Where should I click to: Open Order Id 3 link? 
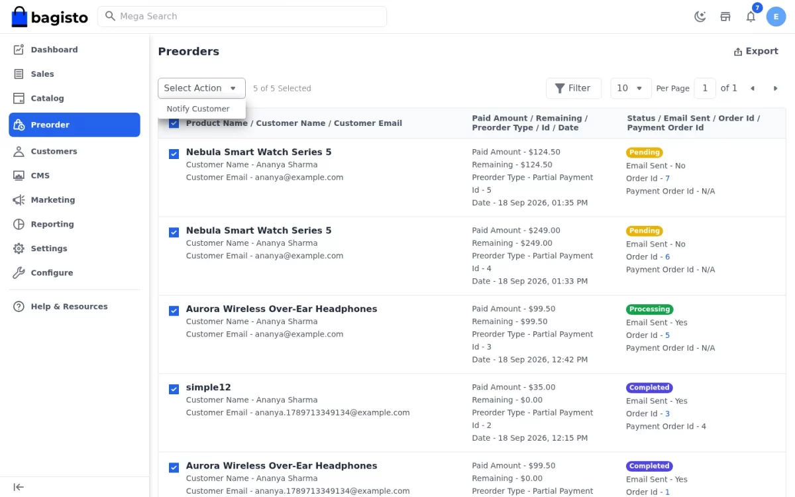[667, 414]
